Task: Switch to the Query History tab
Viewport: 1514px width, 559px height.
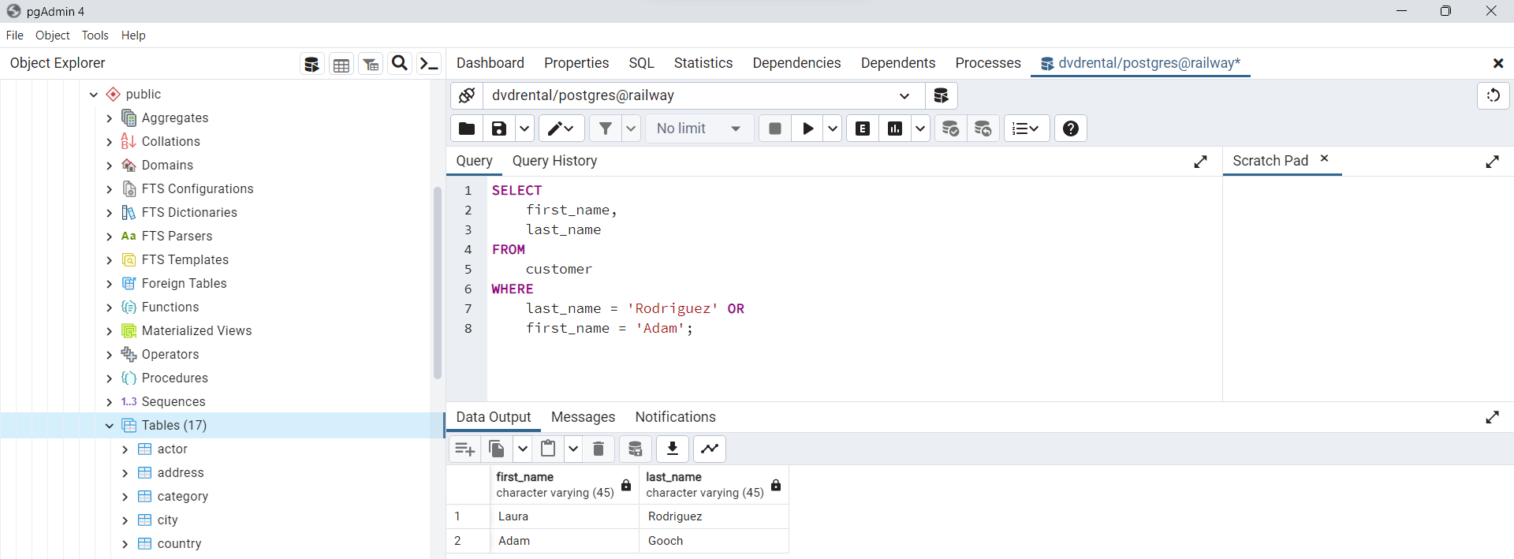Action: tap(555, 161)
